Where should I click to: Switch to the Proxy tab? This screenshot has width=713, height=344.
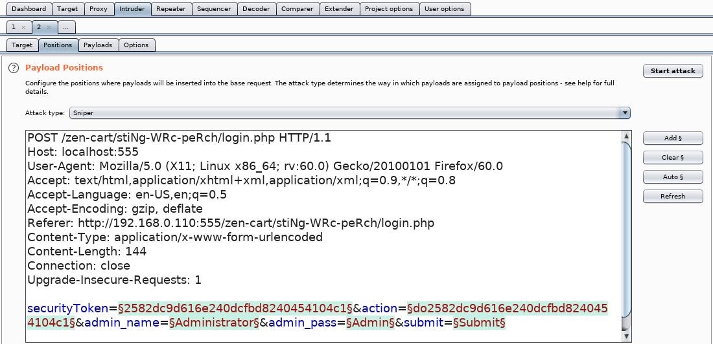point(99,9)
